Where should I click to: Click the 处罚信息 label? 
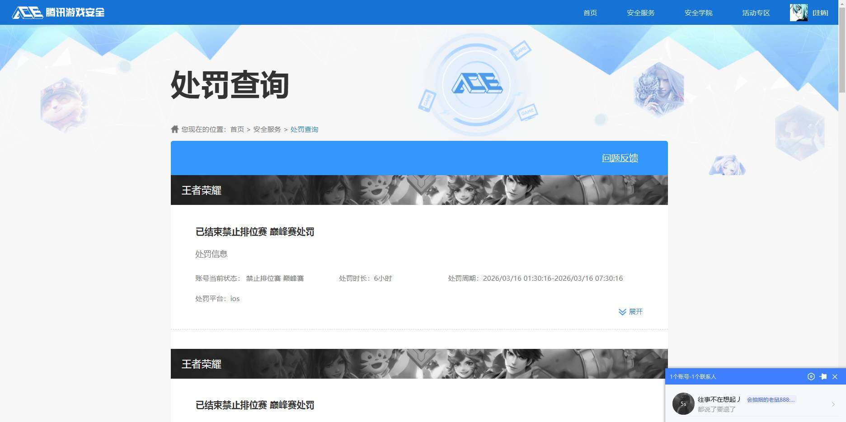click(x=211, y=254)
